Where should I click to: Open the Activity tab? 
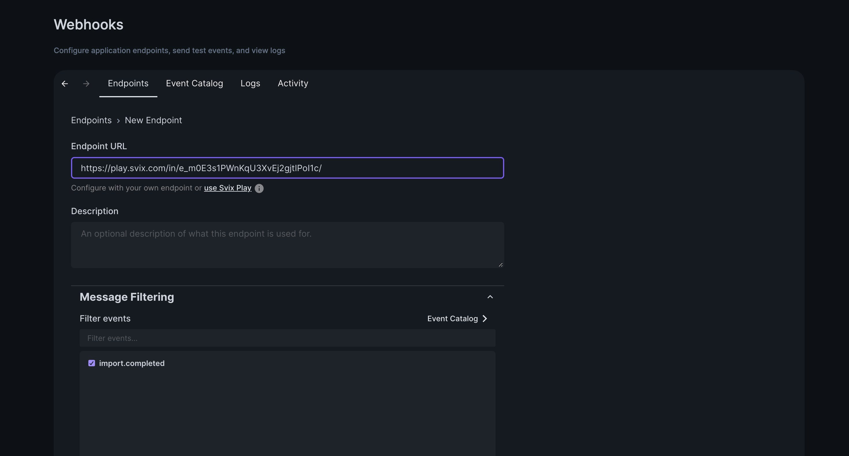(293, 83)
